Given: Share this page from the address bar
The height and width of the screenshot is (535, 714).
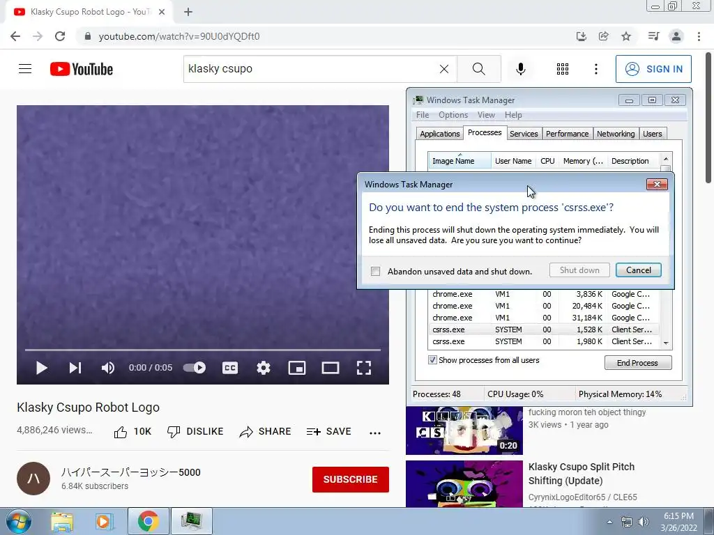Looking at the screenshot, I should [x=604, y=36].
